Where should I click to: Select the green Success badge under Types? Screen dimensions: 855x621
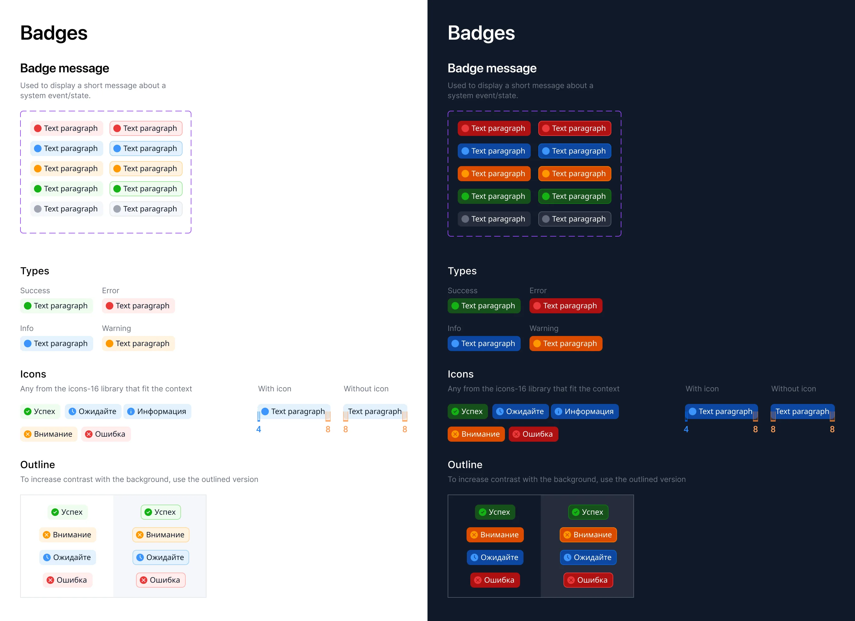pos(57,305)
